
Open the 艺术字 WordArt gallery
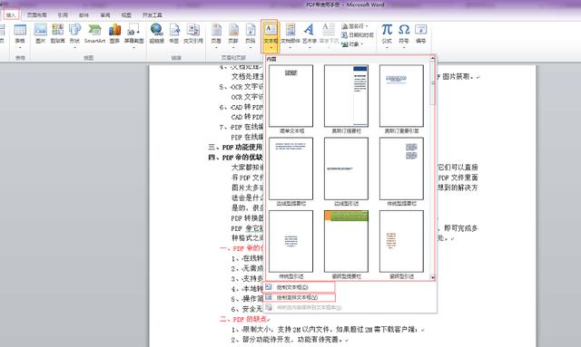(x=310, y=35)
